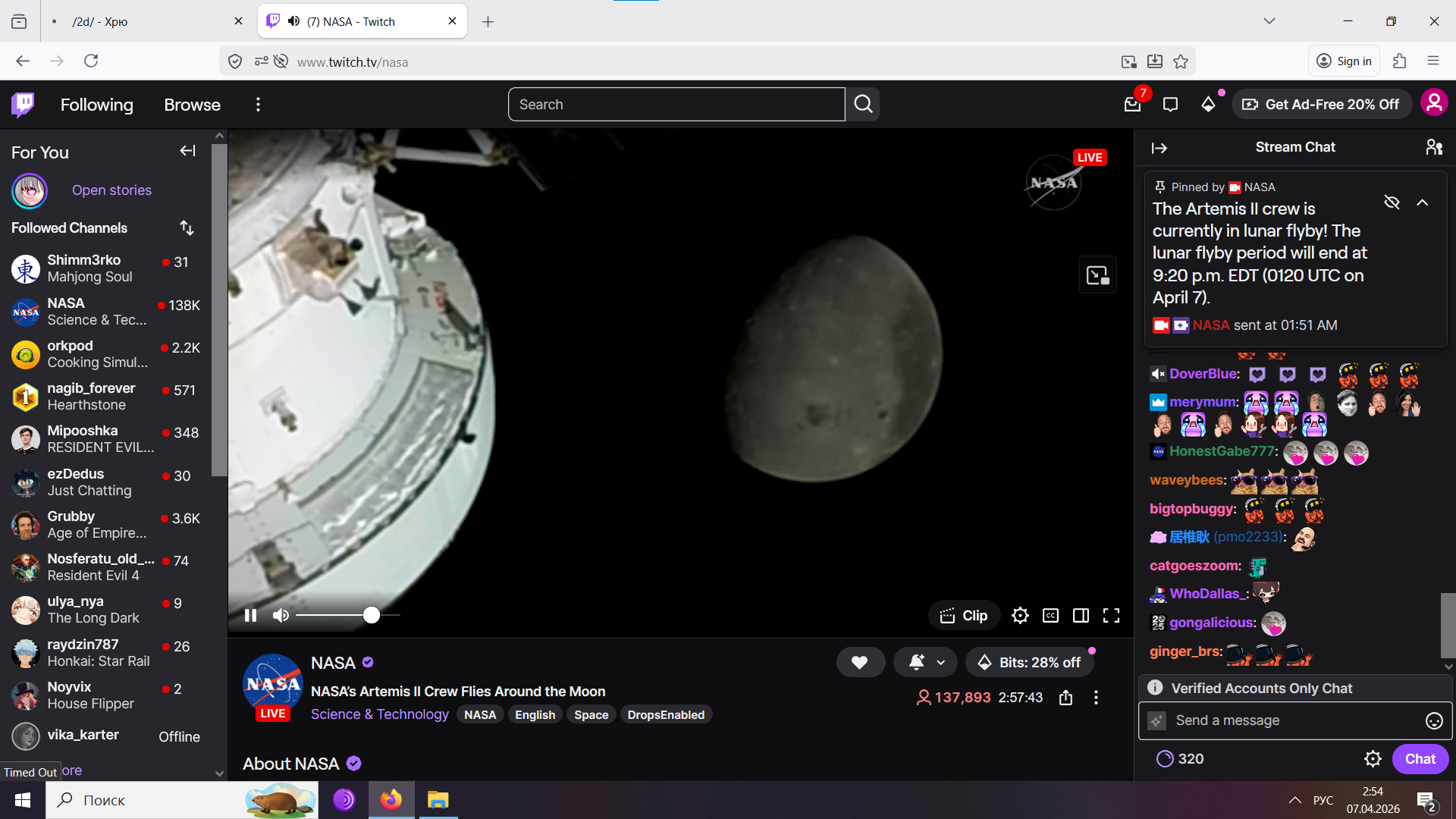The width and height of the screenshot is (1456, 819).
Task: Collapse the Stream Chat panel
Action: (x=1159, y=148)
